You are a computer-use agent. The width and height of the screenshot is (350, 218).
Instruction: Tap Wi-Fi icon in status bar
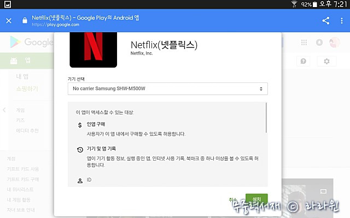(x=294, y=4)
